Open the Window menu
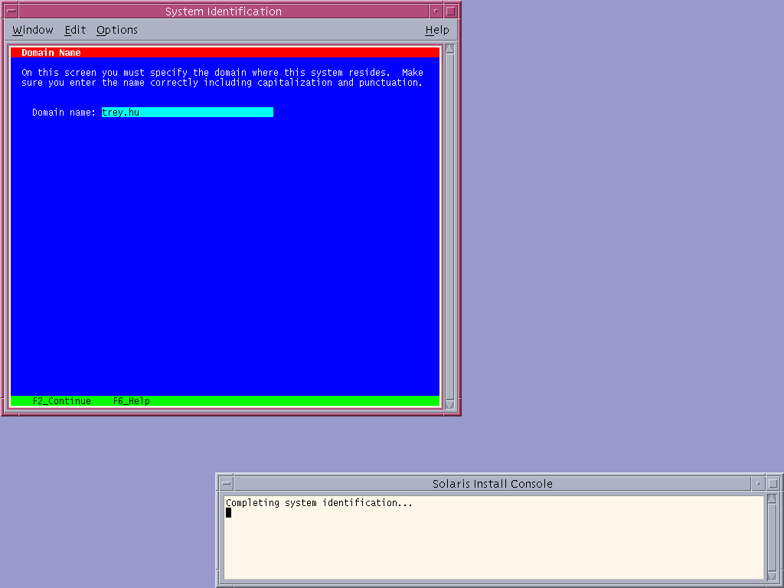The height and width of the screenshot is (588, 784). coord(32,30)
